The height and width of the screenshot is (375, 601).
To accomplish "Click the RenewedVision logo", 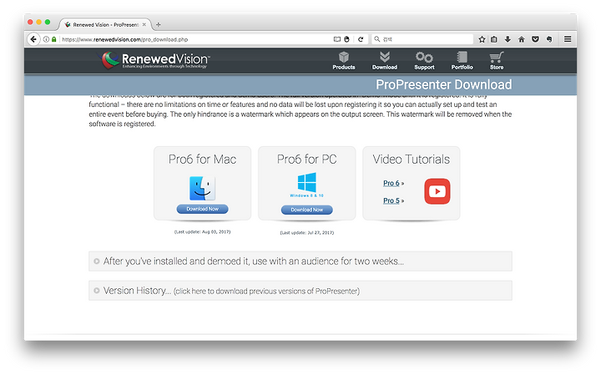I will [156, 61].
